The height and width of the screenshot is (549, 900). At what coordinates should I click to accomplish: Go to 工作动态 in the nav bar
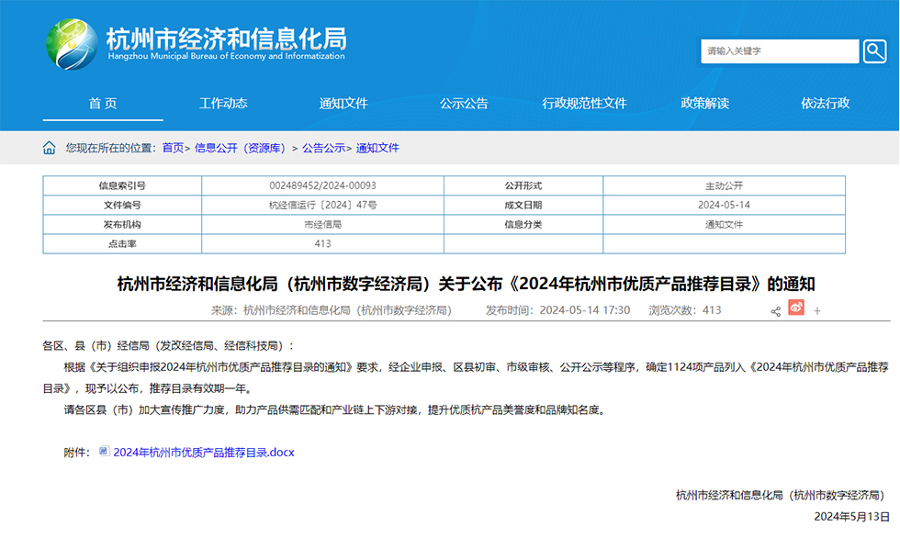tap(223, 104)
